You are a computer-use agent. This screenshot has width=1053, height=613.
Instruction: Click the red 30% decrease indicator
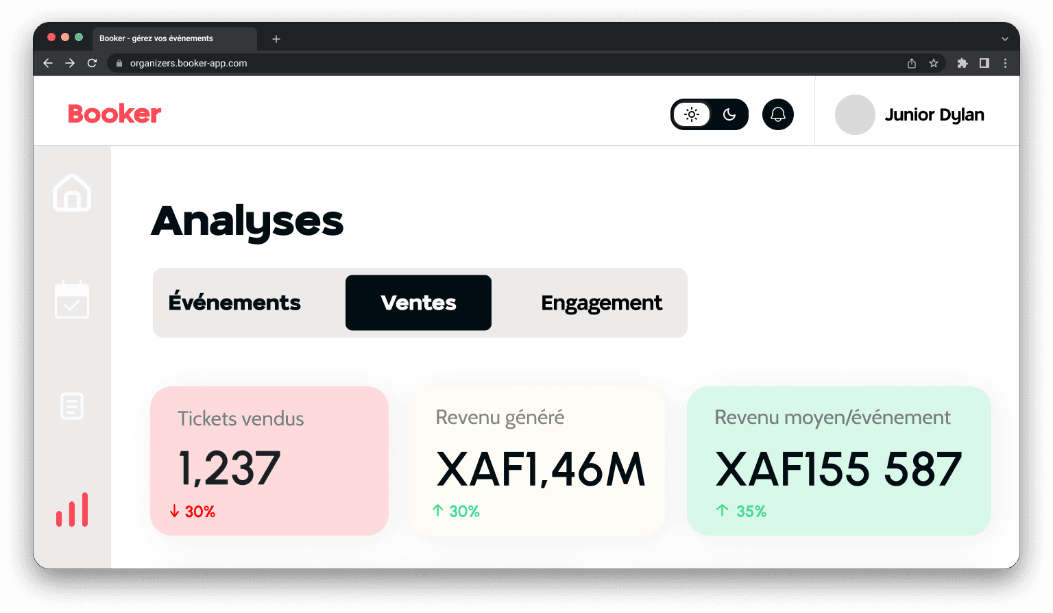point(193,512)
